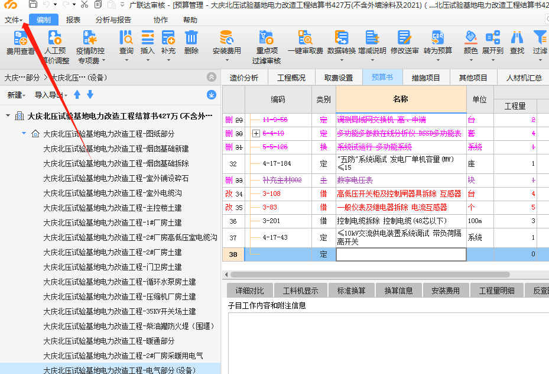Collapse the 图纸部分 tree node
Screen dimensions: 549x374
[x=24, y=134]
